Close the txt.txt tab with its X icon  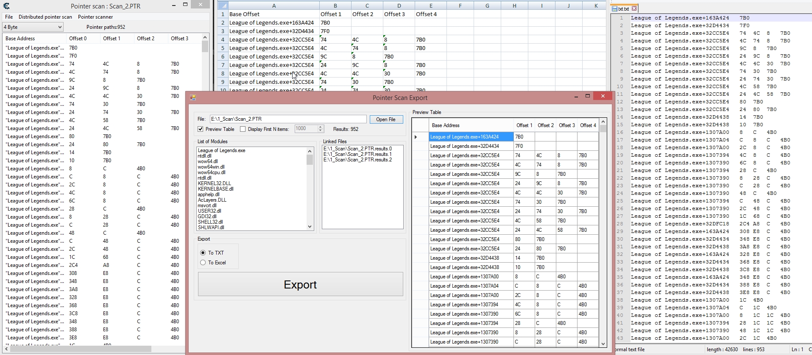tap(634, 8)
